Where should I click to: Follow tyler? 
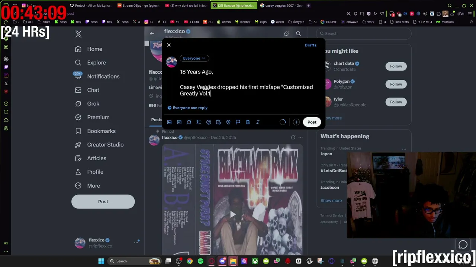pyautogui.click(x=396, y=102)
